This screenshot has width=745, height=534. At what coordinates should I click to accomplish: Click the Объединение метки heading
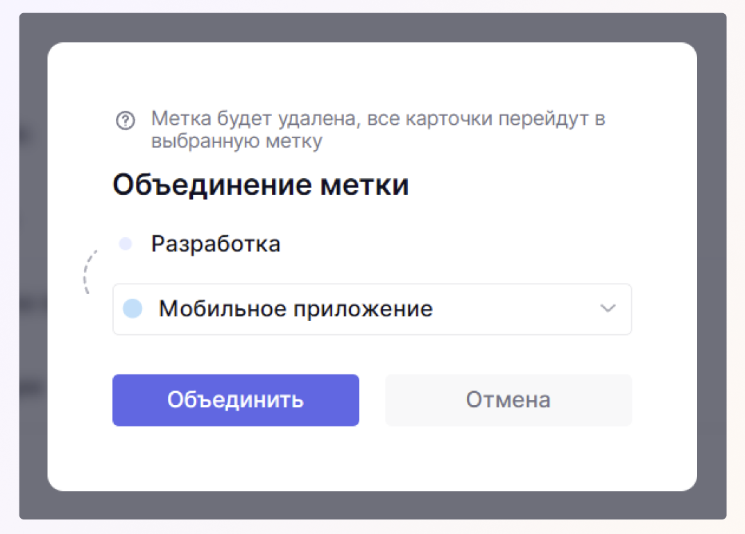pyautogui.click(x=260, y=185)
